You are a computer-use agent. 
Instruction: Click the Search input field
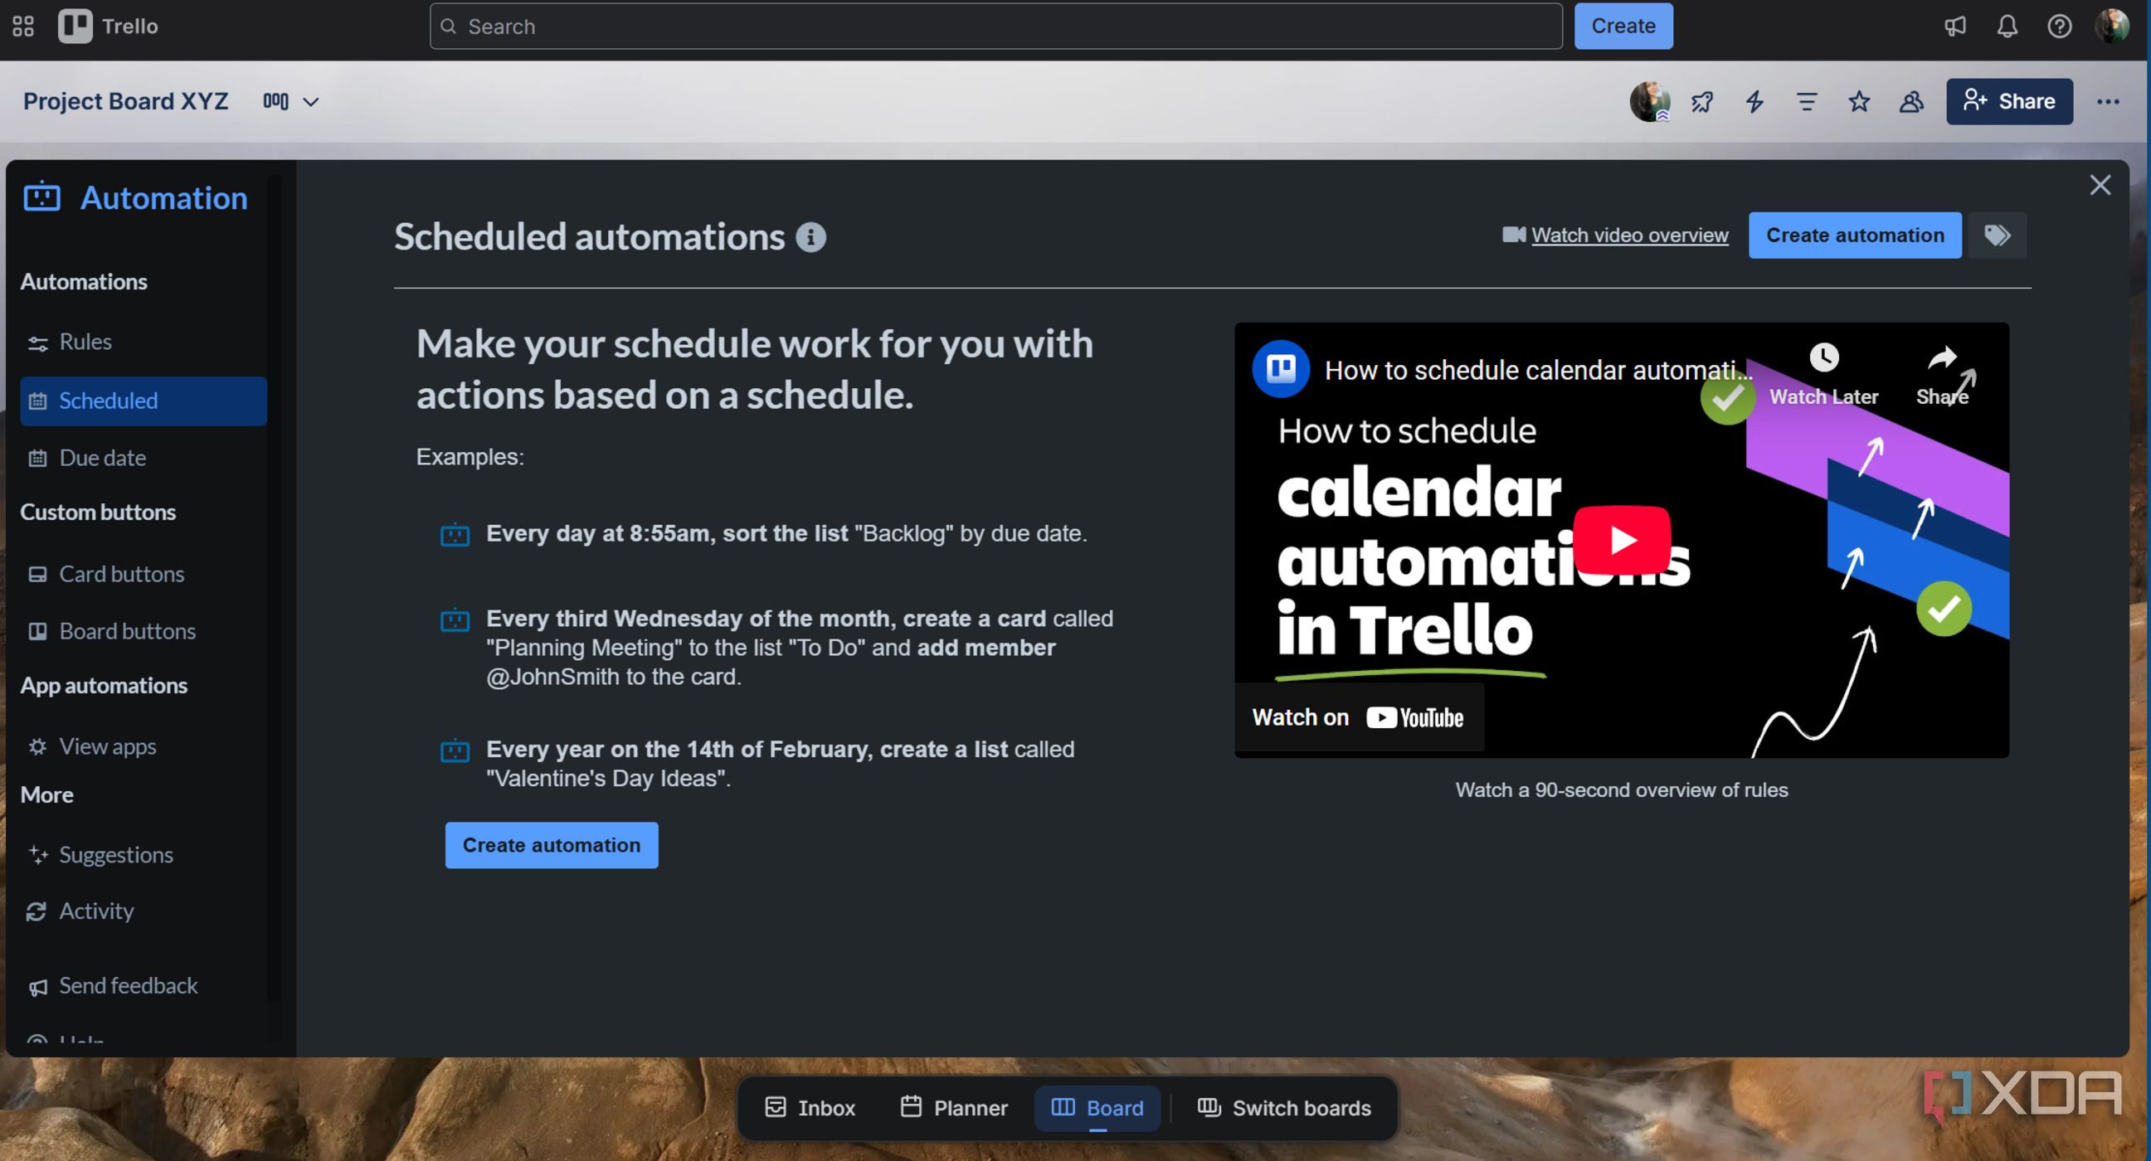tap(995, 27)
